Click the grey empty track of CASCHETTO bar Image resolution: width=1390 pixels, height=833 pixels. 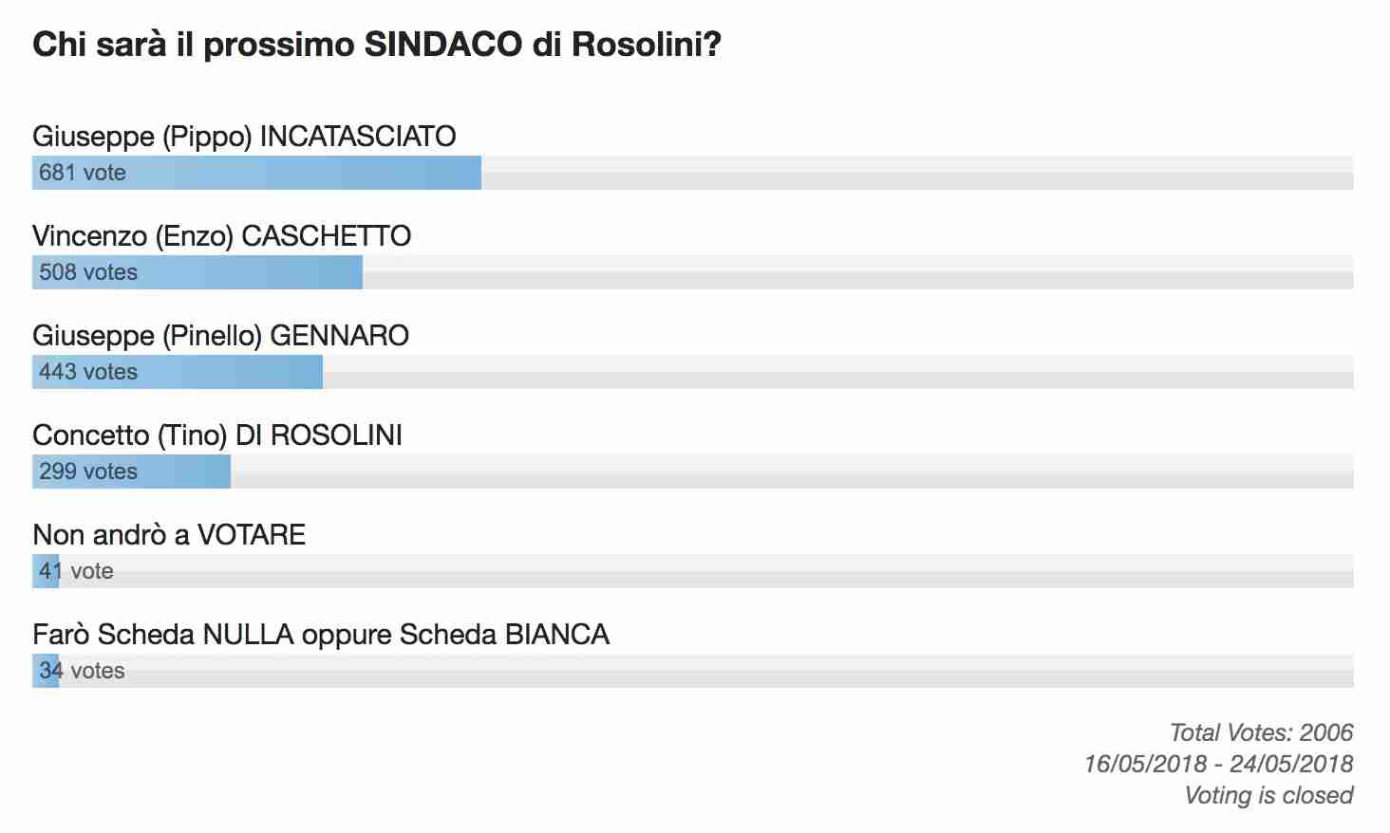pos(858,272)
